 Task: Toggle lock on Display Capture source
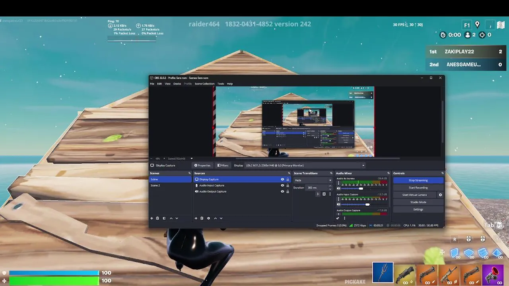pyautogui.click(x=288, y=180)
